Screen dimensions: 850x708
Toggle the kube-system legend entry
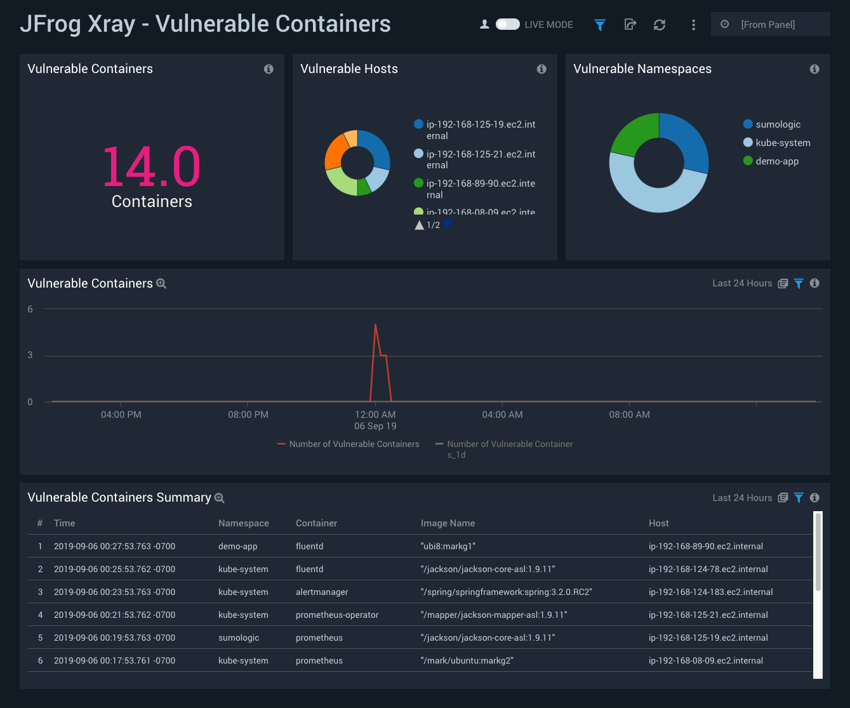(x=783, y=143)
